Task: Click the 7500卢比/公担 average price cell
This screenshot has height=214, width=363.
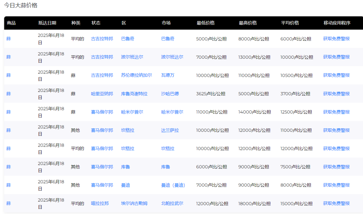Action: click(295, 167)
